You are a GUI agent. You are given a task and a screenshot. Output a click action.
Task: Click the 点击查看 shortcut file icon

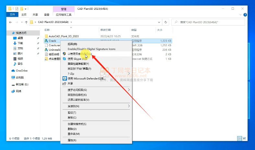pos(46,59)
